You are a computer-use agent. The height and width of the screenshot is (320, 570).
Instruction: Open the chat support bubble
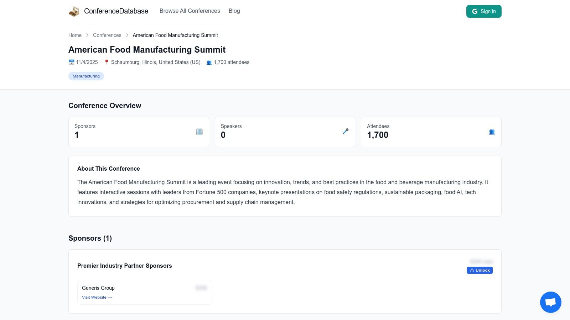(550, 302)
